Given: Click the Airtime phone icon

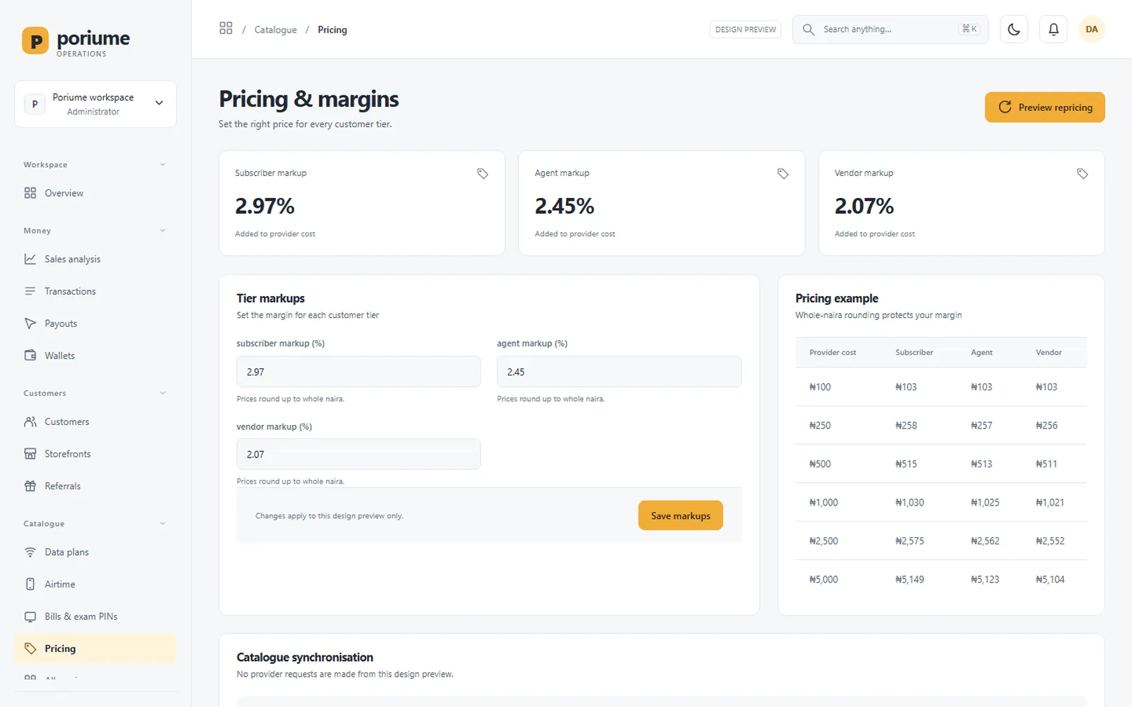Looking at the screenshot, I should click(x=30, y=584).
